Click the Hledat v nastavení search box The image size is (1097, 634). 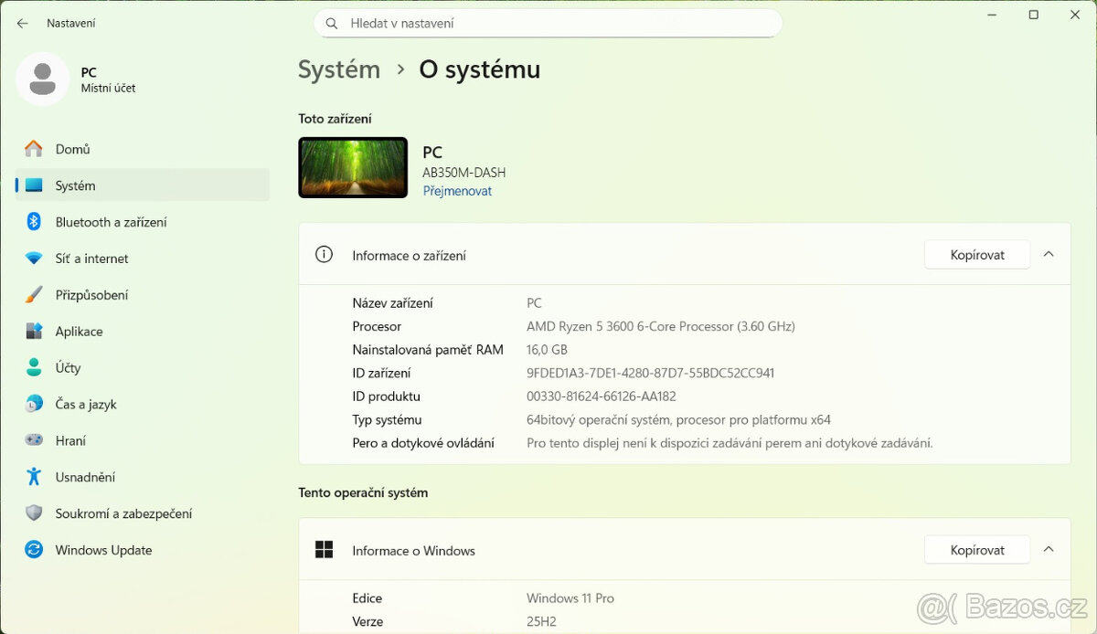(x=548, y=23)
